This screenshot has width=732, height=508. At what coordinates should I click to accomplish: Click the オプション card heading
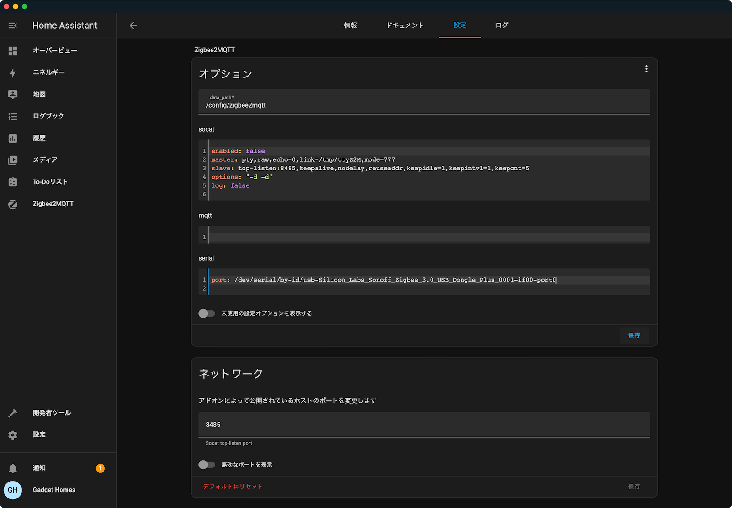coord(225,74)
